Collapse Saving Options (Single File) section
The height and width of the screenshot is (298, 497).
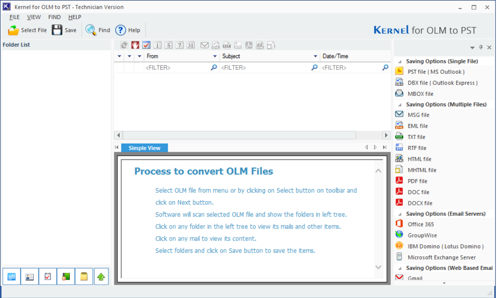coord(400,62)
